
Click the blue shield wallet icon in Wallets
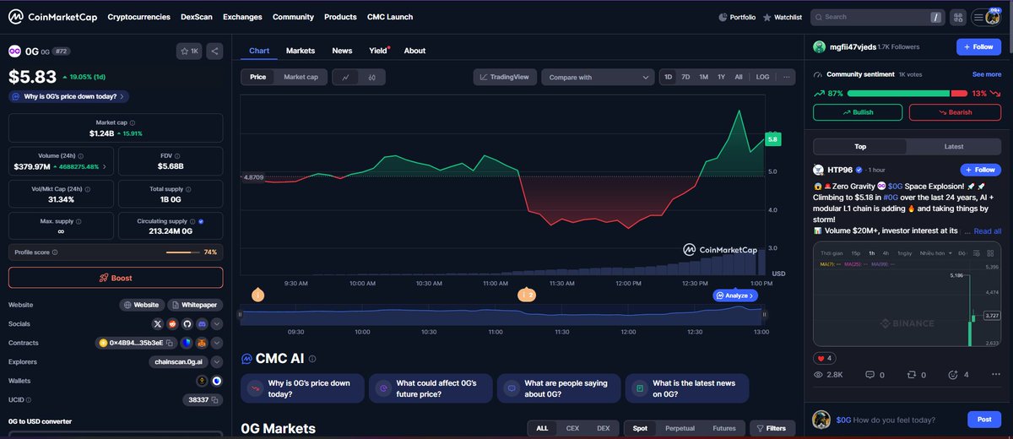point(217,381)
